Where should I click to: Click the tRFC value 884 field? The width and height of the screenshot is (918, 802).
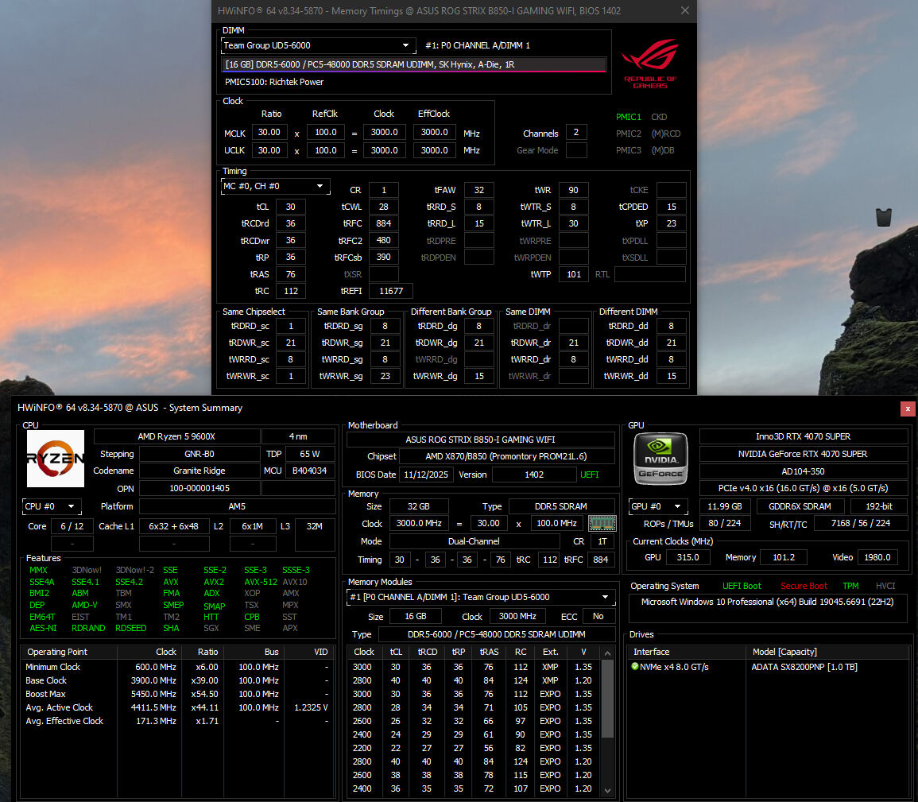383,223
